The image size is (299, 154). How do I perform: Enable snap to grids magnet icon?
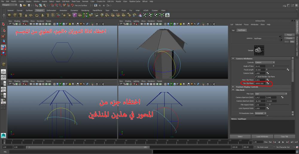[x=52, y=5]
